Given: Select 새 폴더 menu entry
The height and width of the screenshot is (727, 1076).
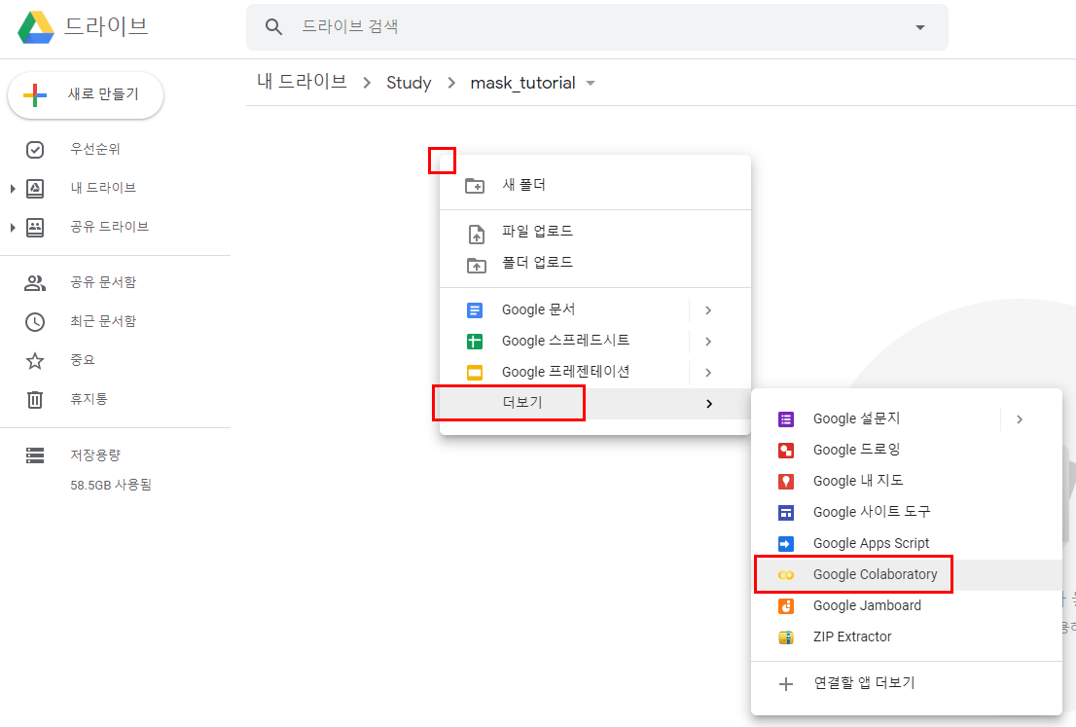Looking at the screenshot, I should point(595,185).
